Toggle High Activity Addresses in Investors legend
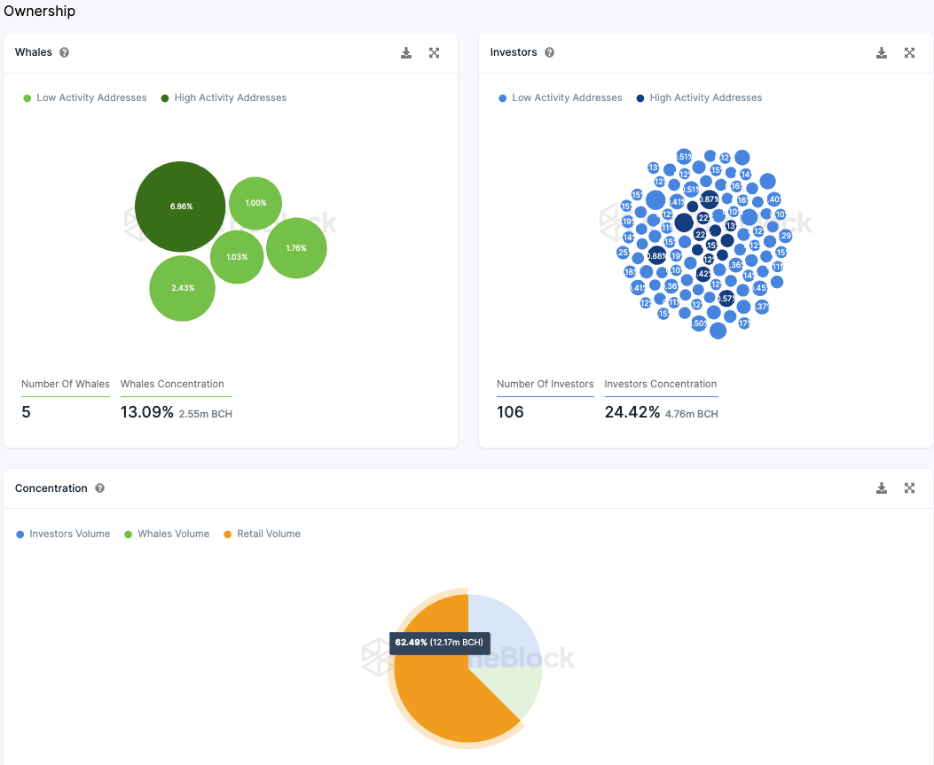This screenshot has height=765, width=934. click(699, 98)
